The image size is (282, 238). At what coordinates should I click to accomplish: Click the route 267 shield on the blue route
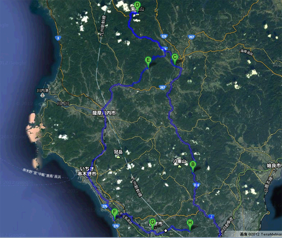pyautogui.click(x=163, y=87)
